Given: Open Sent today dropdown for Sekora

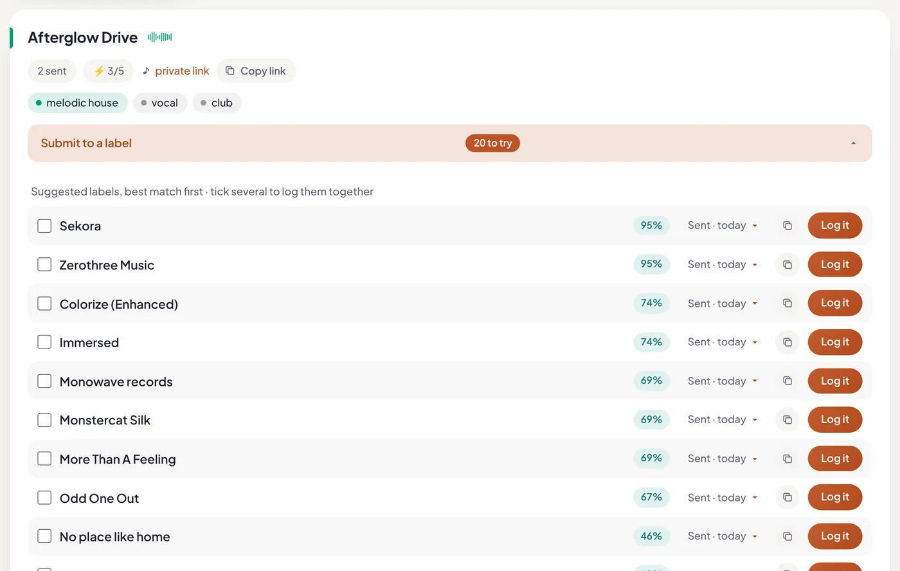Looking at the screenshot, I should (723, 226).
